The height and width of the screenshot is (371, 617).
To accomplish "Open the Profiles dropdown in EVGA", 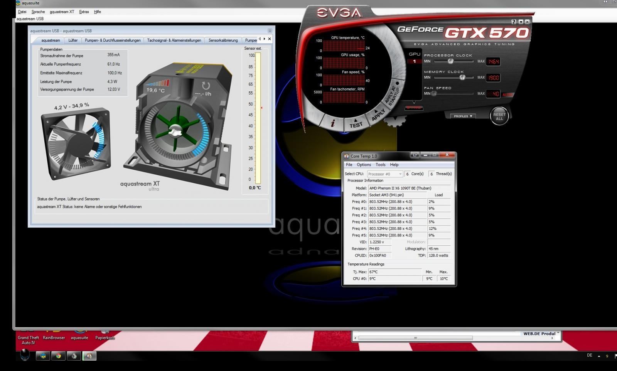I will pos(463,116).
